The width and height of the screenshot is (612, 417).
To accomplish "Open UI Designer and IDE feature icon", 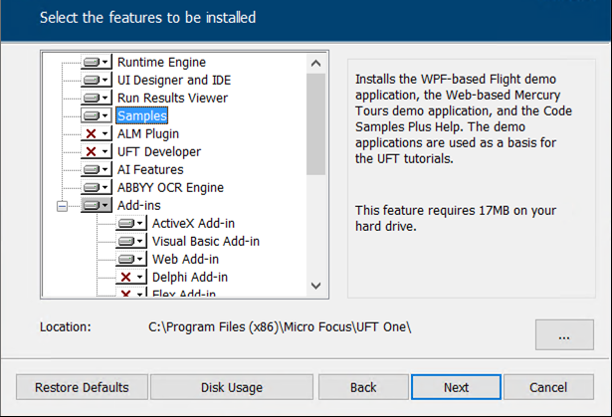I will pyautogui.click(x=92, y=81).
